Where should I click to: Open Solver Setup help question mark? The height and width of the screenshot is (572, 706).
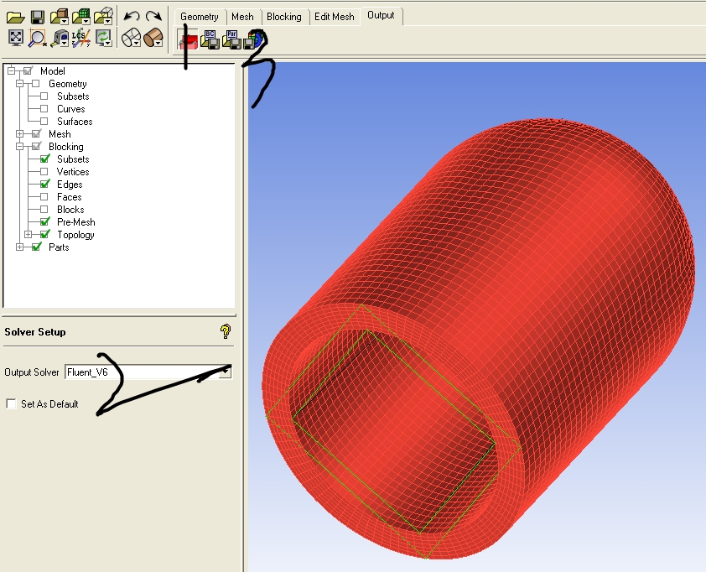click(x=225, y=332)
